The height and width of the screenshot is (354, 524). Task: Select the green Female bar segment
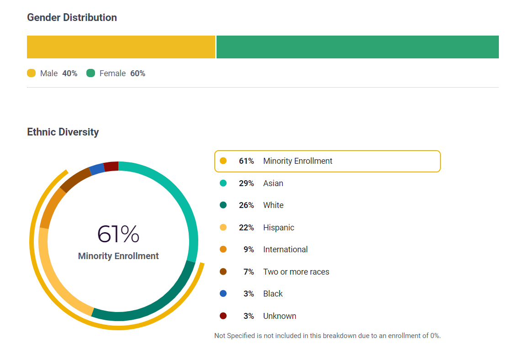tap(357, 47)
